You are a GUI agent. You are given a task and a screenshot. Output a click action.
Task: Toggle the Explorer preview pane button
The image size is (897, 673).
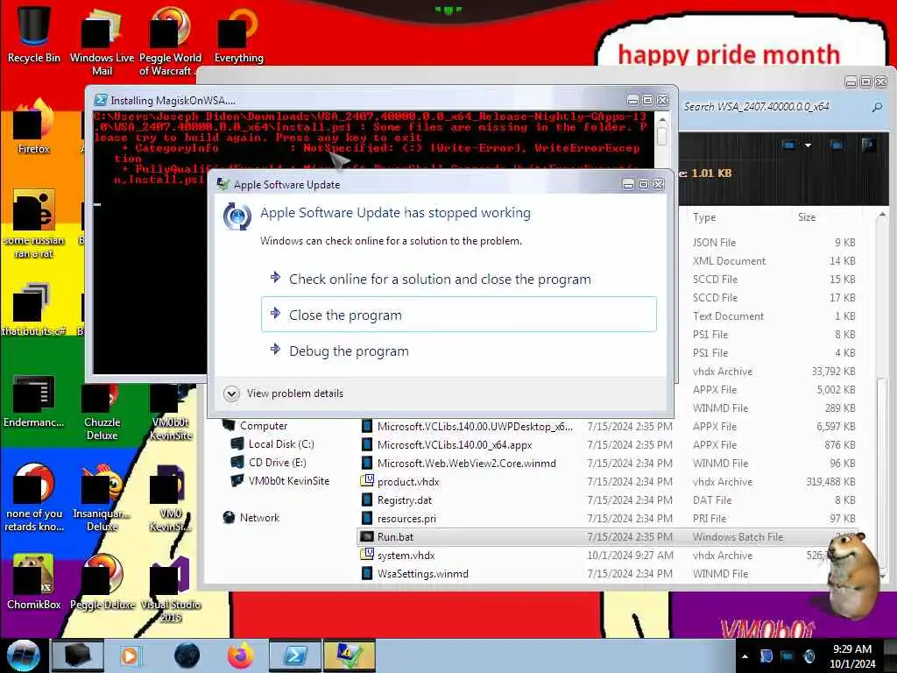click(x=837, y=145)
